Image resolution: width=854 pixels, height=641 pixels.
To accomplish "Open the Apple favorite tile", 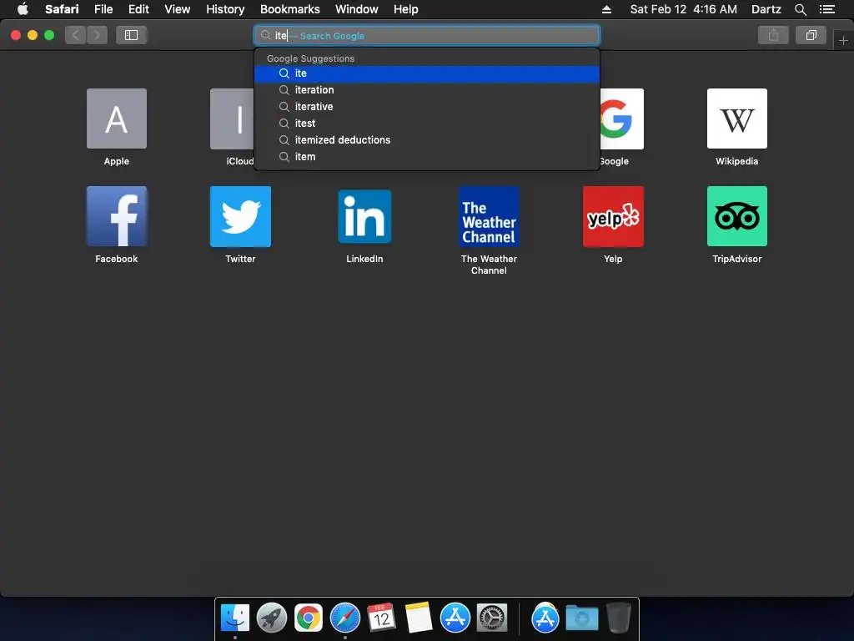I will 117,119.
